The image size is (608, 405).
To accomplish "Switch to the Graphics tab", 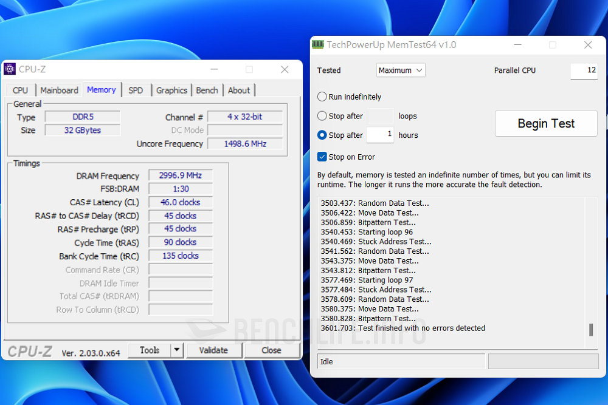I will pyautogui.click(x=172, y=90).
